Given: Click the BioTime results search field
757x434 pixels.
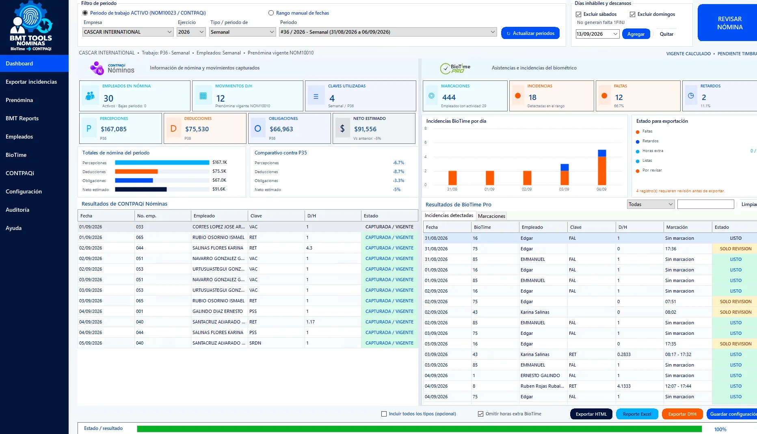Looking at the screenshot, I should tap(705, 204).
